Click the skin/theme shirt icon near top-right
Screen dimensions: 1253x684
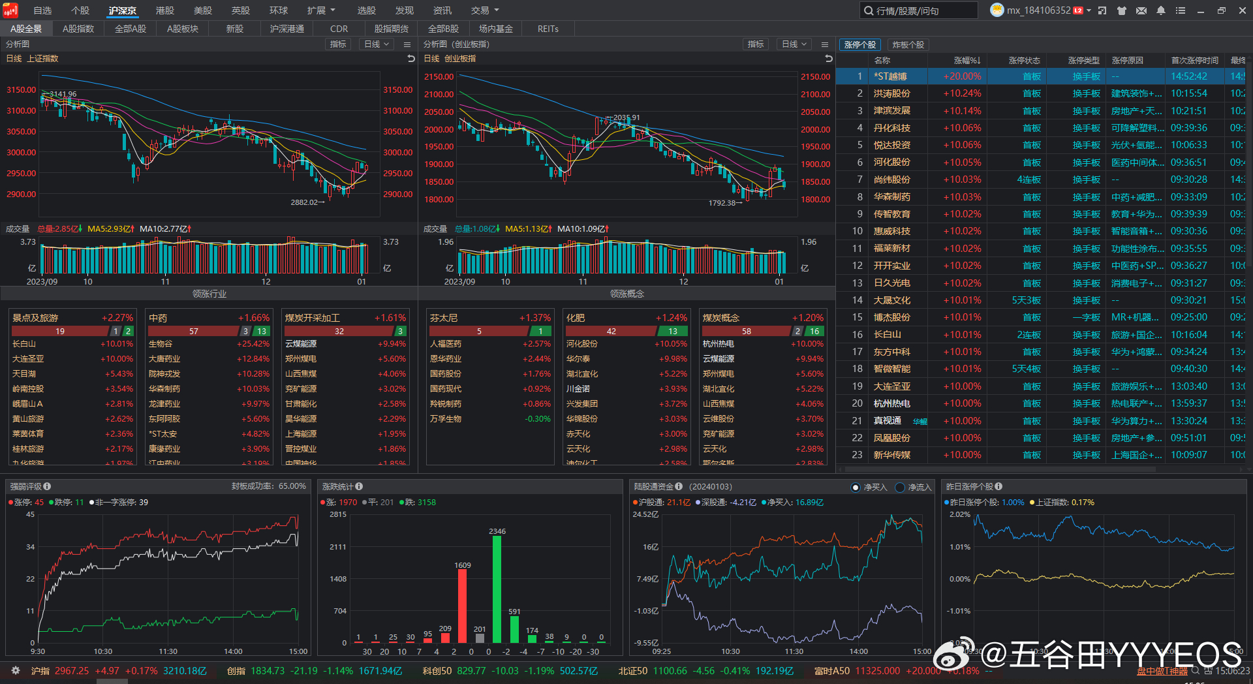(1121, 10)
